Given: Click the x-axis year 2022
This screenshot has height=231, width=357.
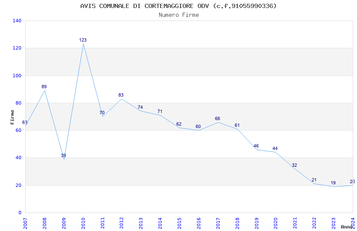Looking at the screenshot, I should tap(314, 223).
